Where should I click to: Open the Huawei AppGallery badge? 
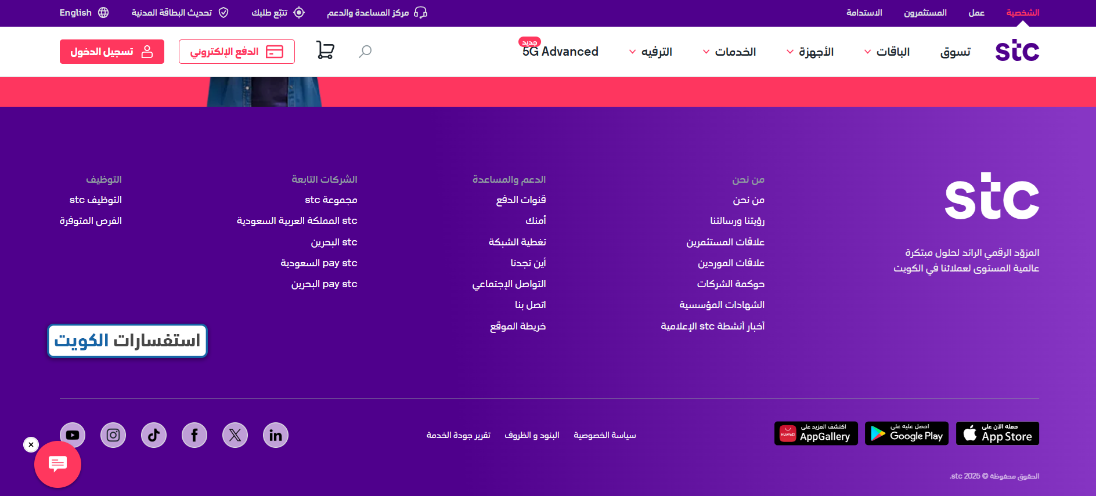point(816,433)
